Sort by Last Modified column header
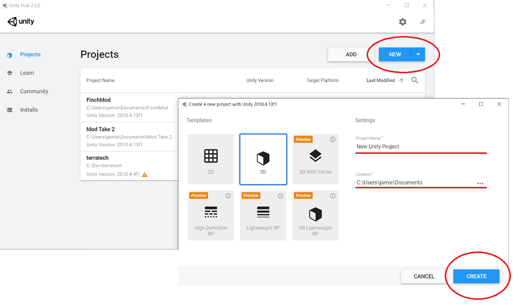522x306 pixels. tap(381, 80)
